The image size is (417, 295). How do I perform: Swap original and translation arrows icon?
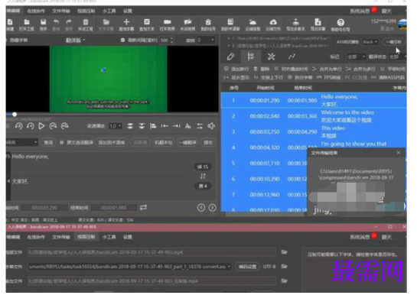(x=203, y=176)
